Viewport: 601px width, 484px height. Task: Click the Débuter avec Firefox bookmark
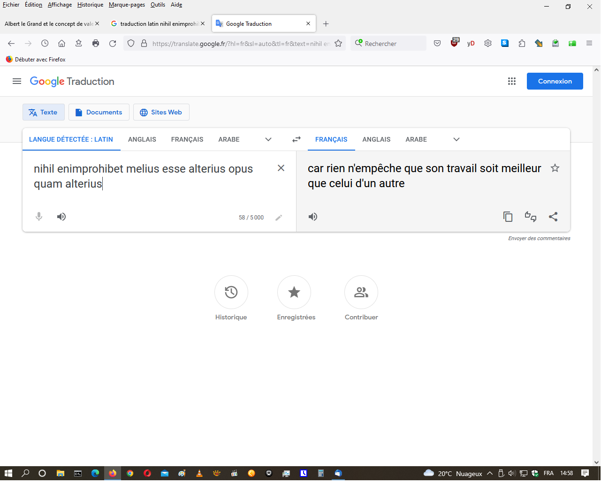(36, 60)
